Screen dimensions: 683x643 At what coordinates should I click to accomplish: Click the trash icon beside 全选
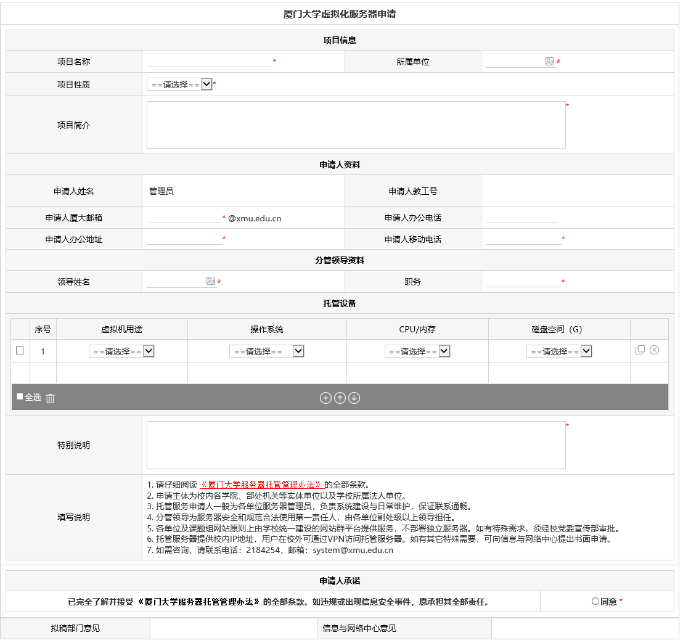pyautogui.click(x=51, y=398)
